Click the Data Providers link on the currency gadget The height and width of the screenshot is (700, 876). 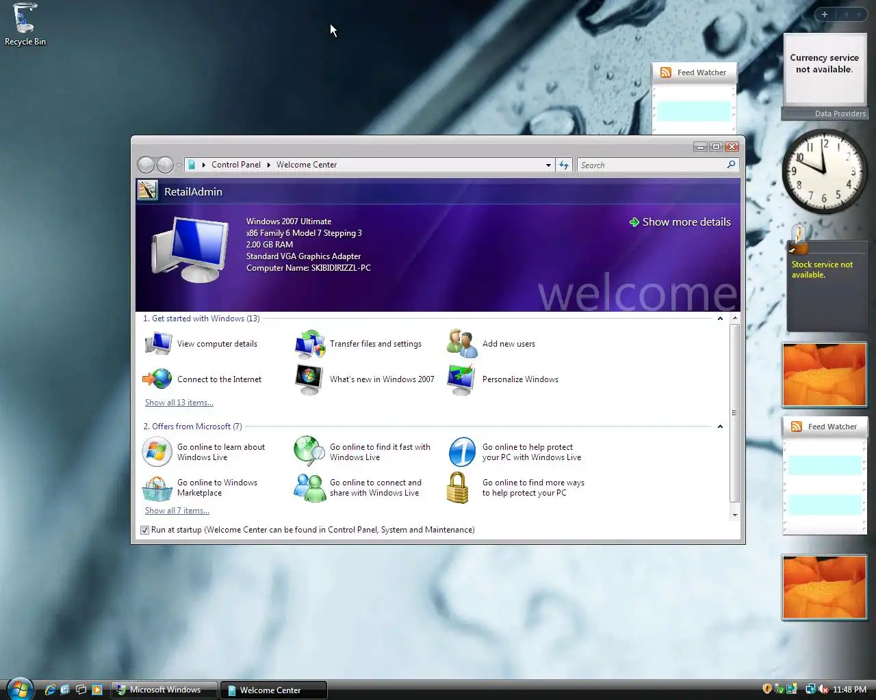840,114
